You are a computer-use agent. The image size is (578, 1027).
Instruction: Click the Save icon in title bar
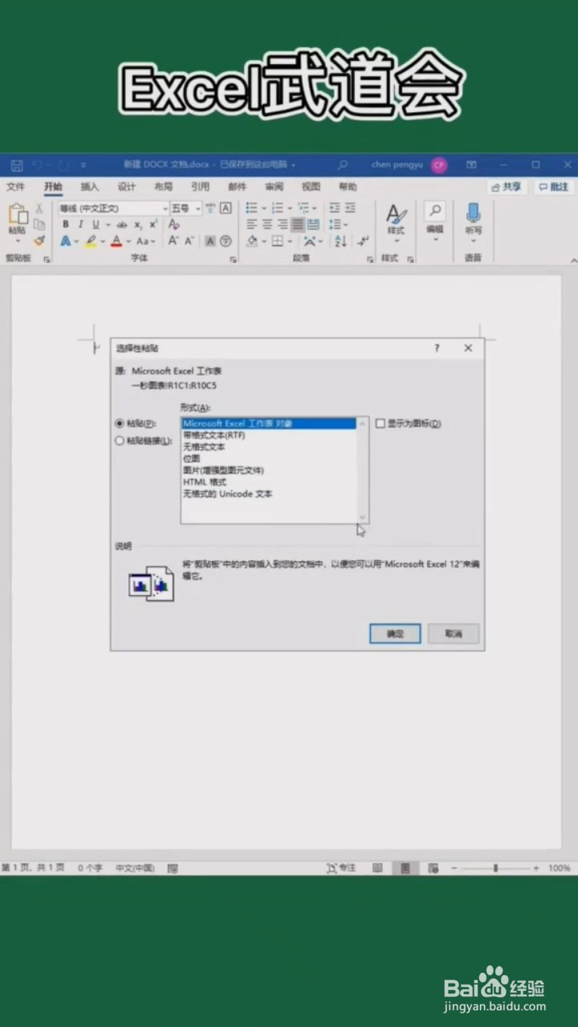click(x=17, y=165)
